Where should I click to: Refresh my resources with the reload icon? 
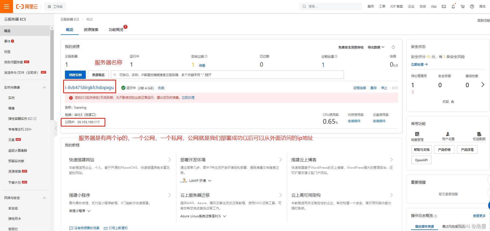coord(393,47)
